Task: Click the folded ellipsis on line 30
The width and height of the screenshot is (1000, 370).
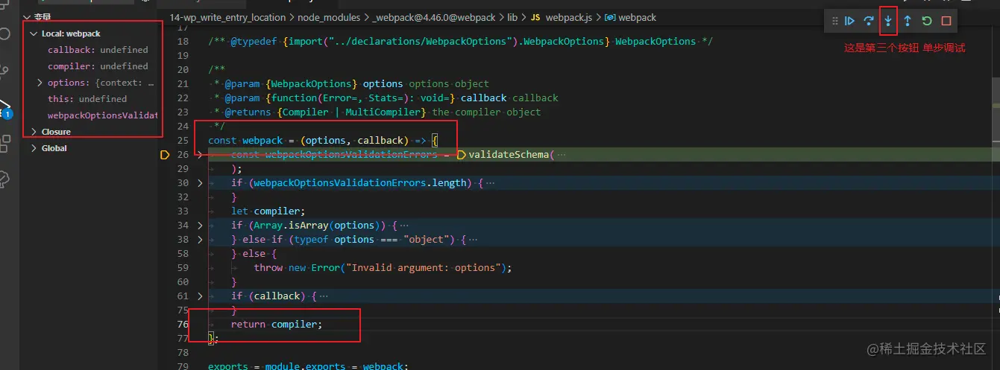Action: click(x=490, y=183)
